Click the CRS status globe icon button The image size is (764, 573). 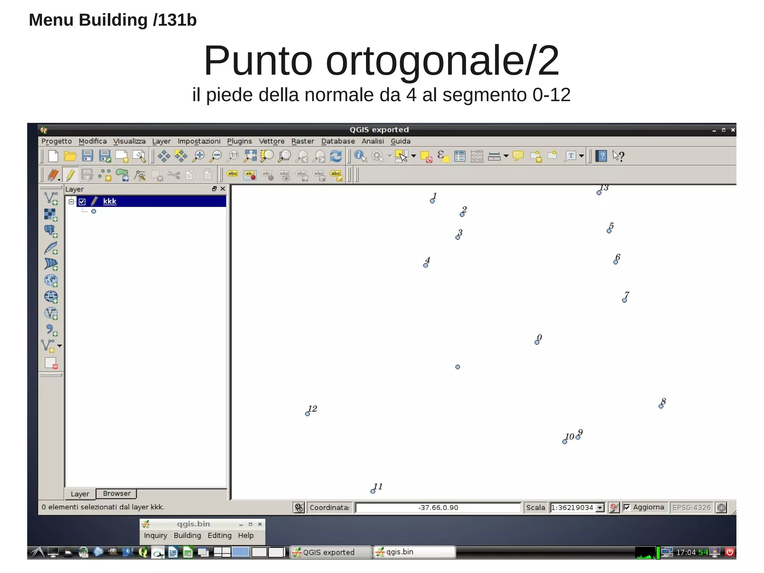click(721, 508)
